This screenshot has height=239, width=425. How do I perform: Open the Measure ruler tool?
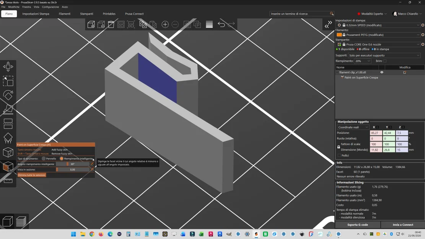[8, 180]
